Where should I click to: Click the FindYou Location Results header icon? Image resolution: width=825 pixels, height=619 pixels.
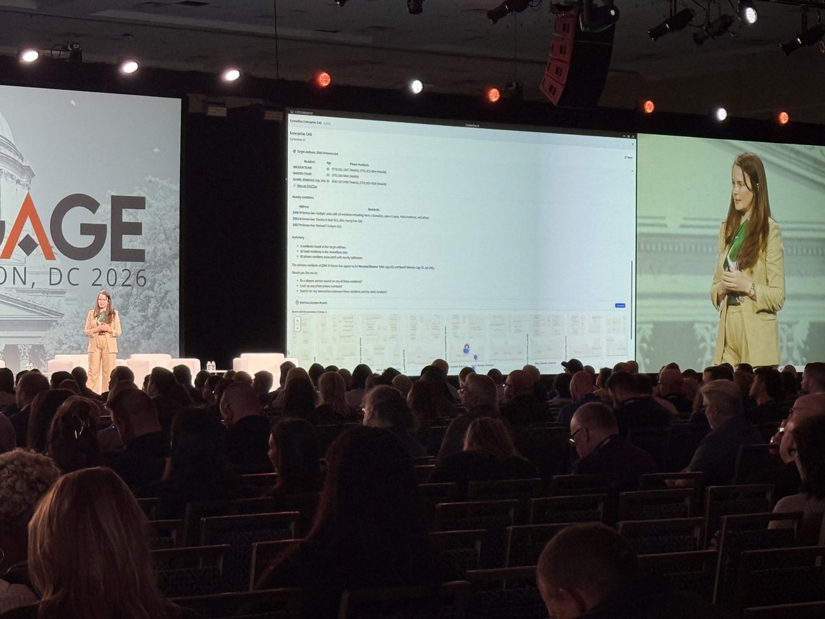point(296,302)
